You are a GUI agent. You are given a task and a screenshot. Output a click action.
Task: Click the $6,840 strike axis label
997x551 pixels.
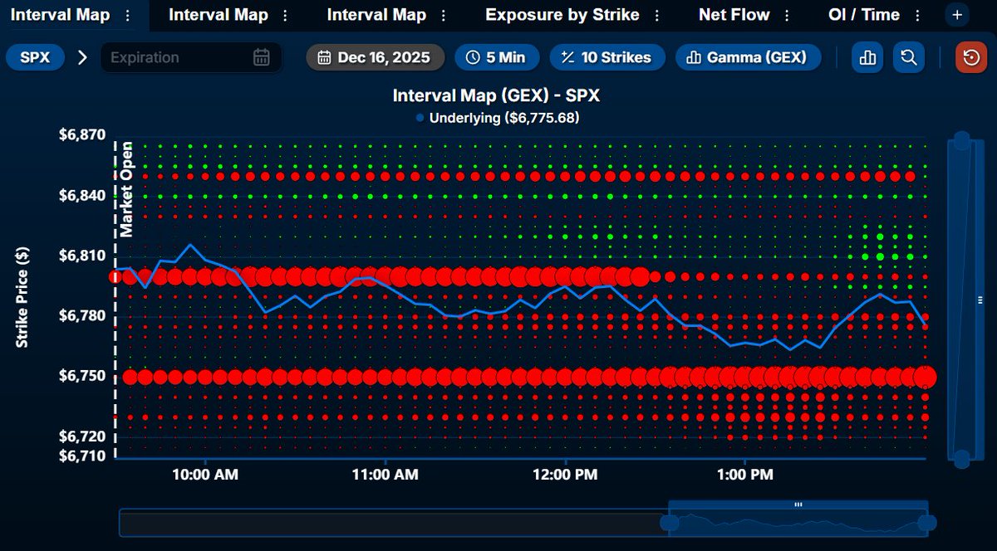pyautogui.click(x=81, y=196)
